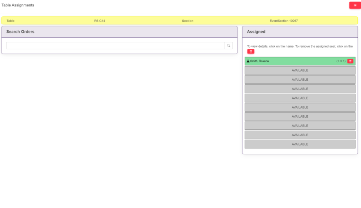The image size is (361, 208).
Task: Click the person icon beside Smith, Roxana
Action: (248, 61)
